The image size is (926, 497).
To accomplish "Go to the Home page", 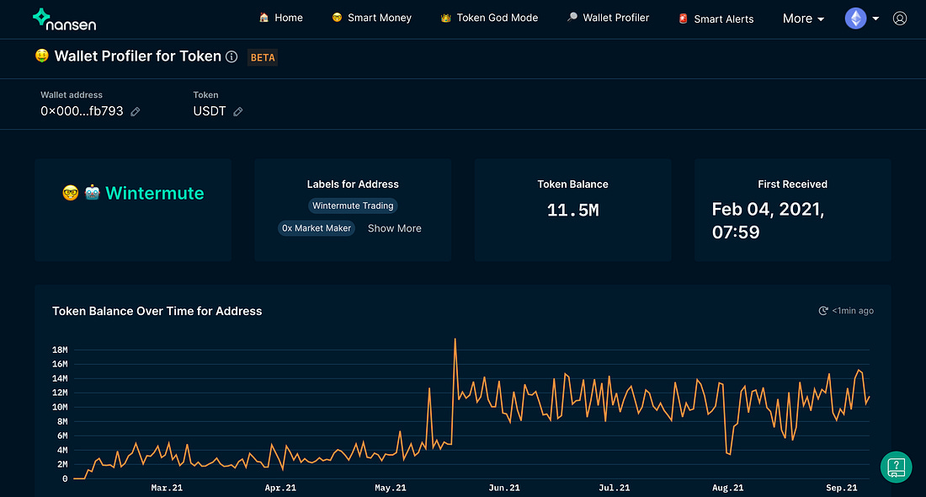I will (280, 18).
